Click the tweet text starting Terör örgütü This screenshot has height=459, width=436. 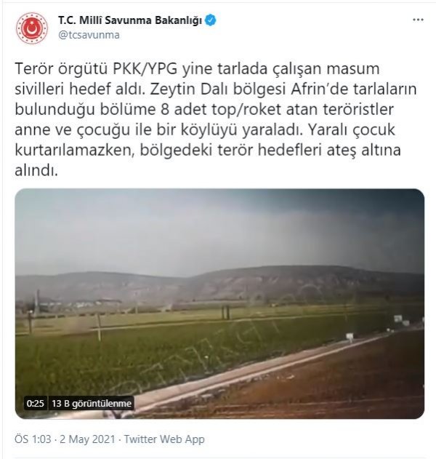(216, 119)
